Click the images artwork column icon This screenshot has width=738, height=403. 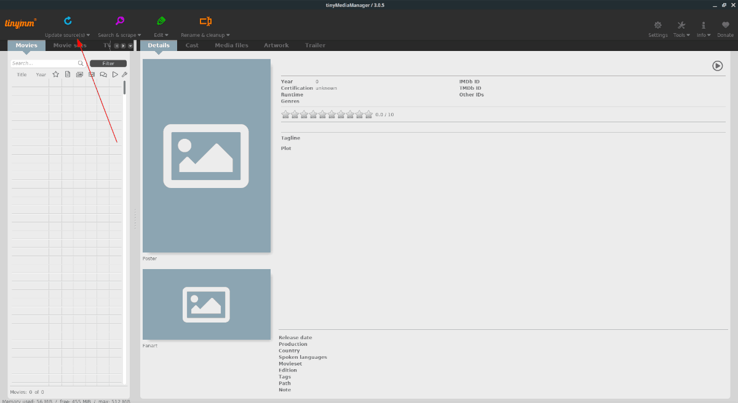pyautogui.click(x=79, y=74)
